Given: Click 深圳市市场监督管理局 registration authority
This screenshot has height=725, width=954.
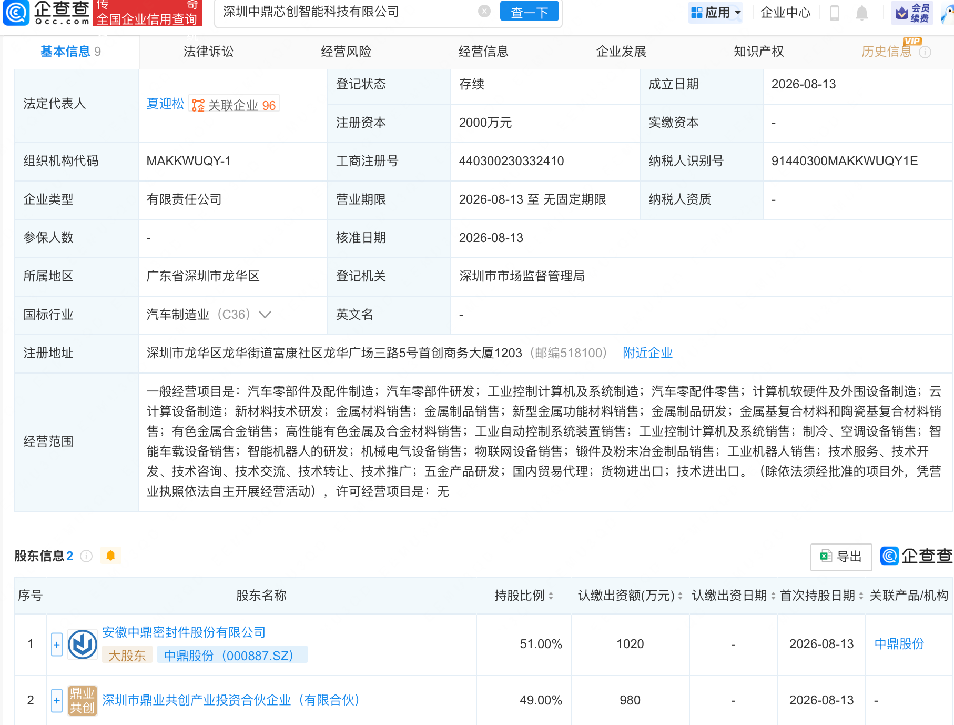Looking at the screenshot, I should (522, 276).
